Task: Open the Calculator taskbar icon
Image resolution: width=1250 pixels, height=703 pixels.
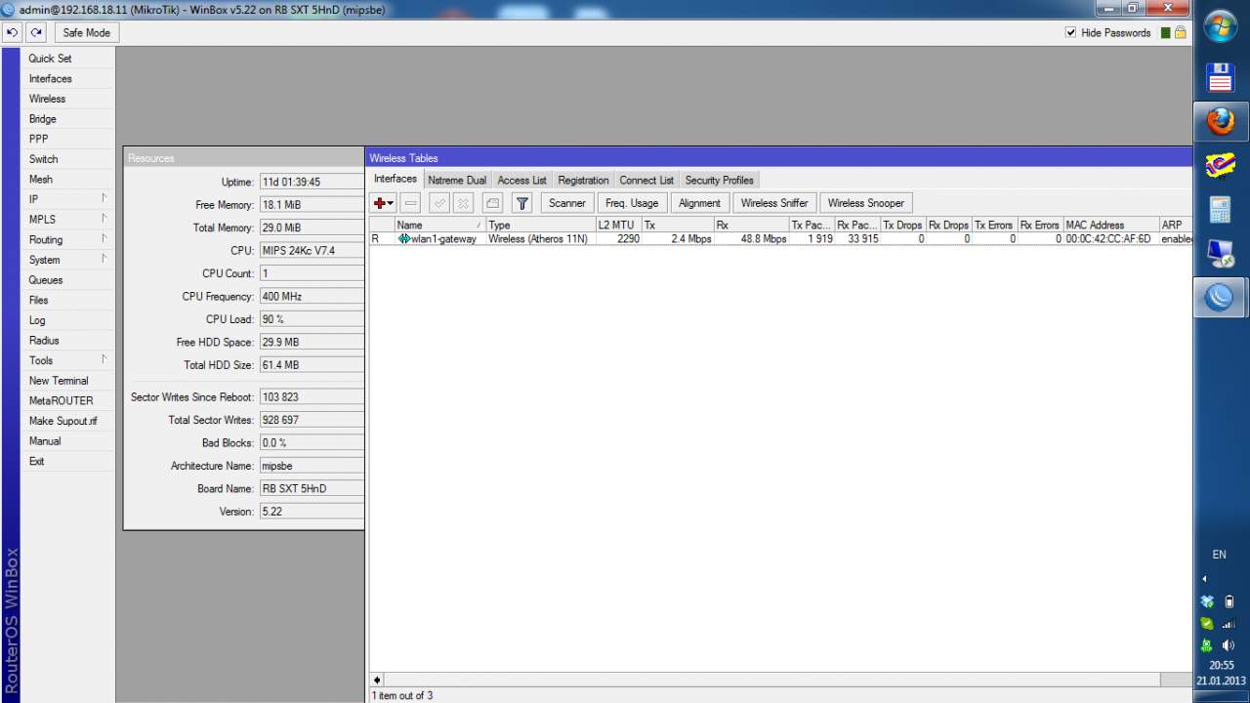Action: click(1221, 209)
